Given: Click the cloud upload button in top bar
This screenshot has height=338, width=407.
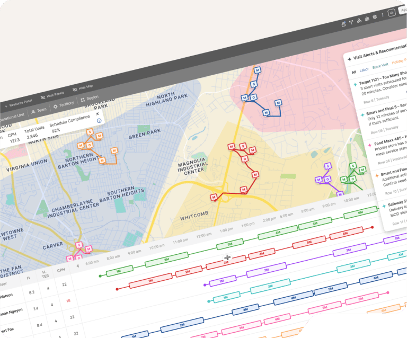Looking at the screenshot, I should pyautogui.click(x=392, y=13).
